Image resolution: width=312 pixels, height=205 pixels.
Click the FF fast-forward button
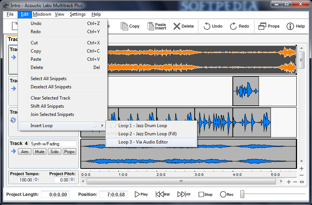tap(184, 195)
